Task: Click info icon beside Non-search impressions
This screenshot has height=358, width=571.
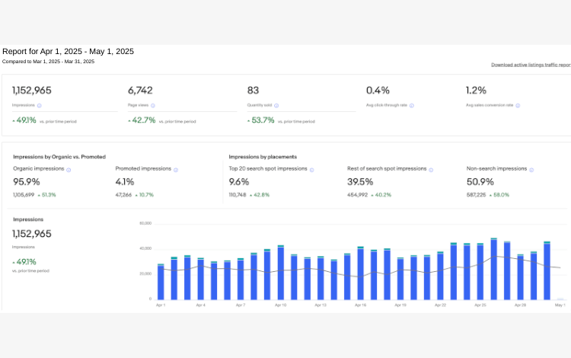Action: tap(531, 170)
